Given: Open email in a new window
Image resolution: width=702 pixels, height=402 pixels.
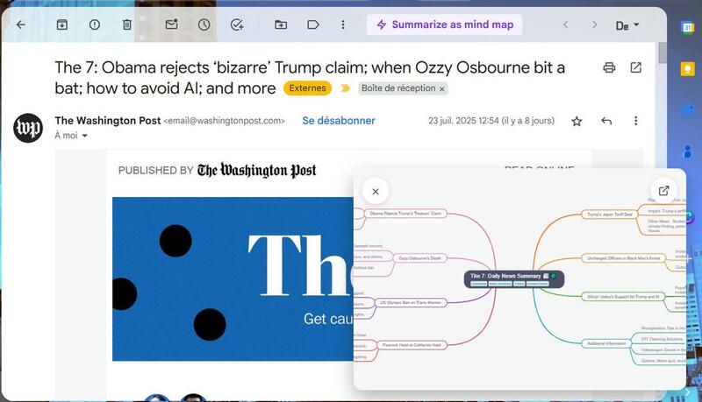Looking at the screenshot, I should coord(635,67).
